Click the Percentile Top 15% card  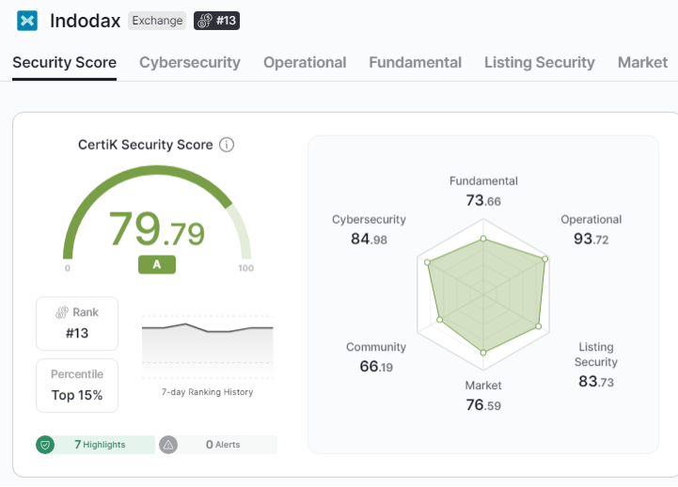[x=77, y=385]
